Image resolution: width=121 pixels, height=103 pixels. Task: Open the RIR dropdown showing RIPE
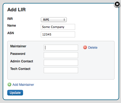tap(54, 20)
